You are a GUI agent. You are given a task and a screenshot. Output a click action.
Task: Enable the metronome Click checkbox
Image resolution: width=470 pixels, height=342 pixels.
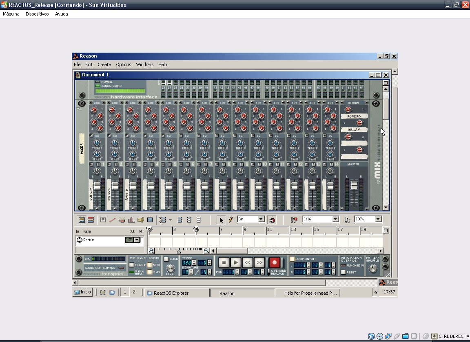(166, 259)
